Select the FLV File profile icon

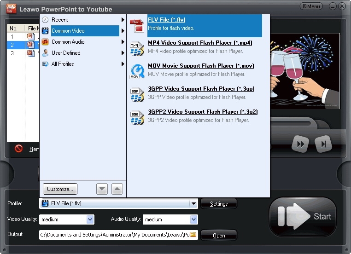[x=137, y=25]
